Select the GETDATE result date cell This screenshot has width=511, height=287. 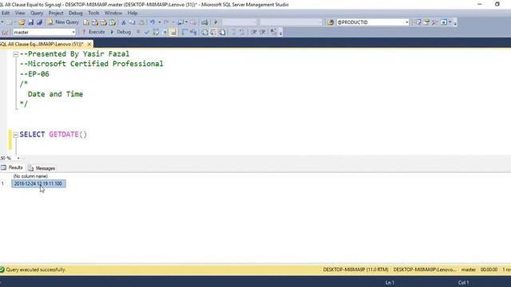pos(38,184)
